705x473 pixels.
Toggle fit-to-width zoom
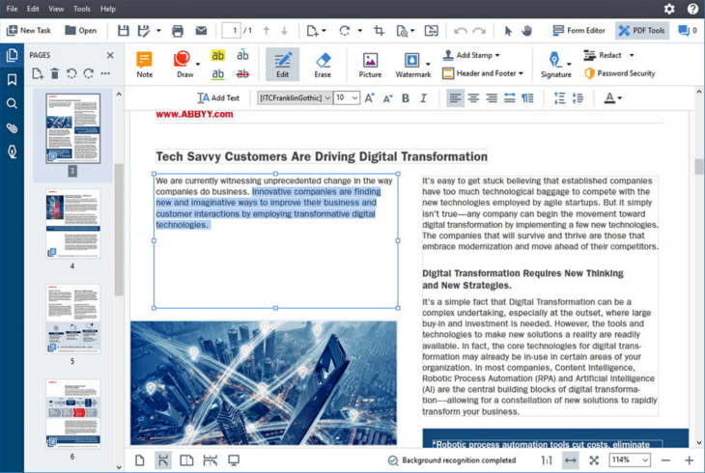(x=570, y=459)
